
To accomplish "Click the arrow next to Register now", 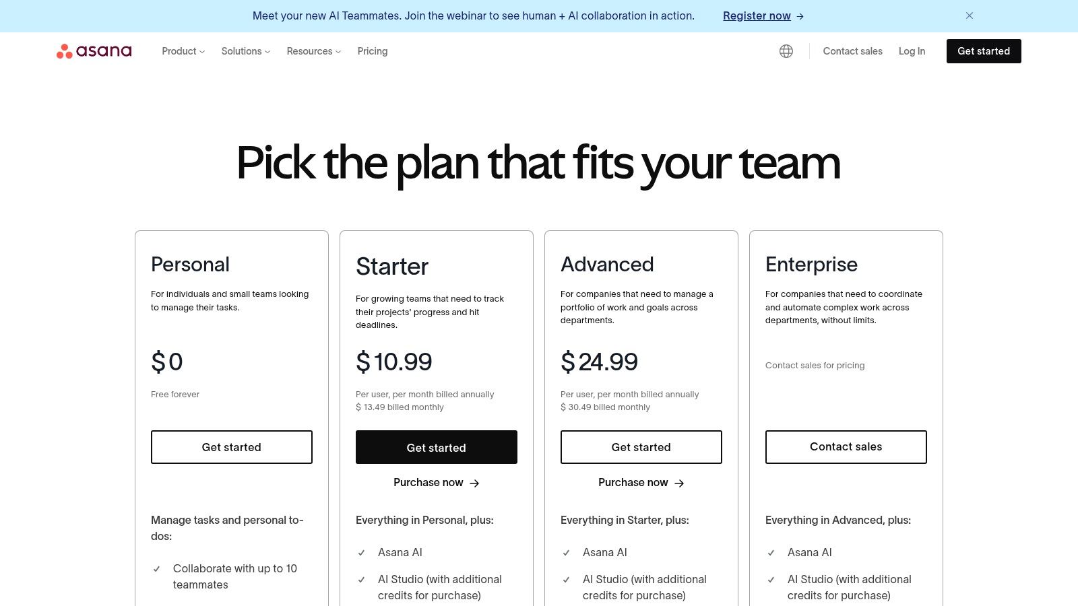I will coord(800,16).
